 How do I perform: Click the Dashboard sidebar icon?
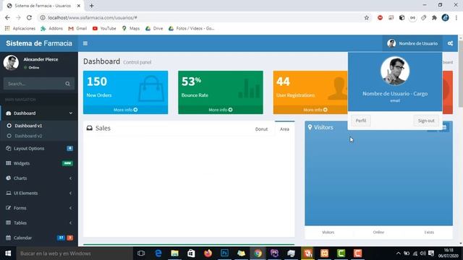tap(8, 113)
